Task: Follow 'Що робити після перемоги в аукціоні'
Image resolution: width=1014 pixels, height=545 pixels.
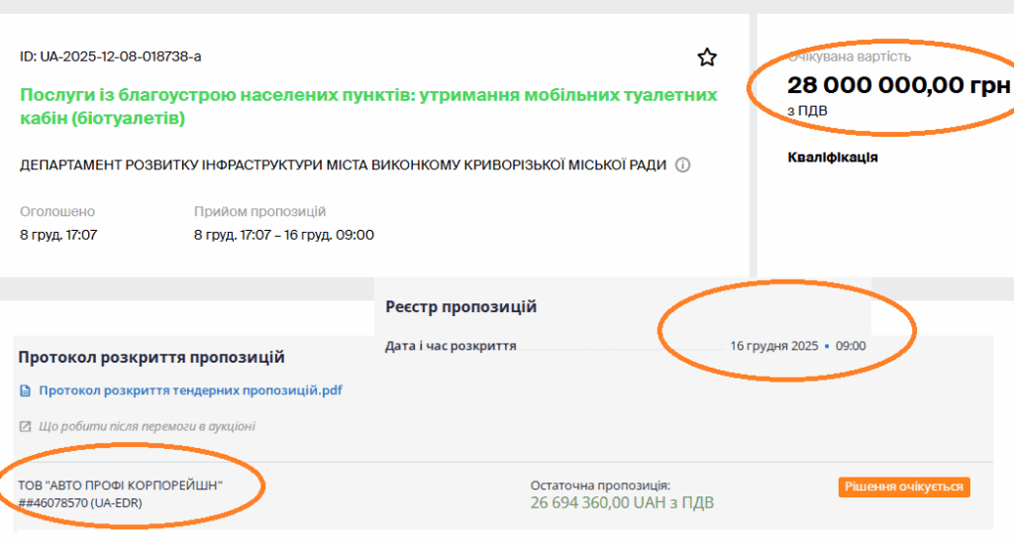Action: coord(147,427)
